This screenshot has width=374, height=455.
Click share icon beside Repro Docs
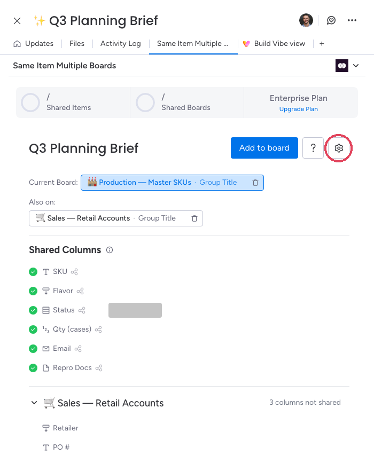click(99, 368)
